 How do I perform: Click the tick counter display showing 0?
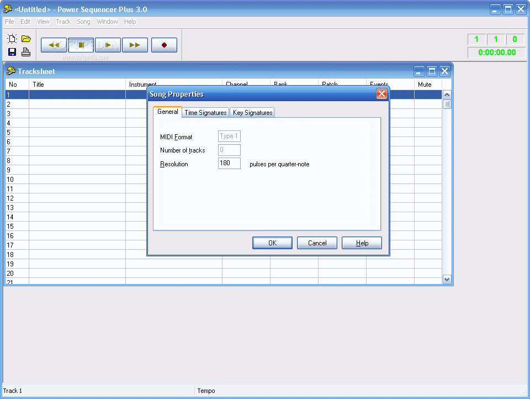click(515, 39)
